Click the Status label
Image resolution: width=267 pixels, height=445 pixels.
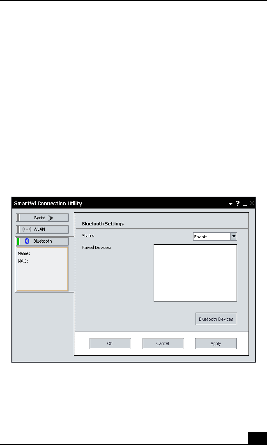click(x=88, y=236)
